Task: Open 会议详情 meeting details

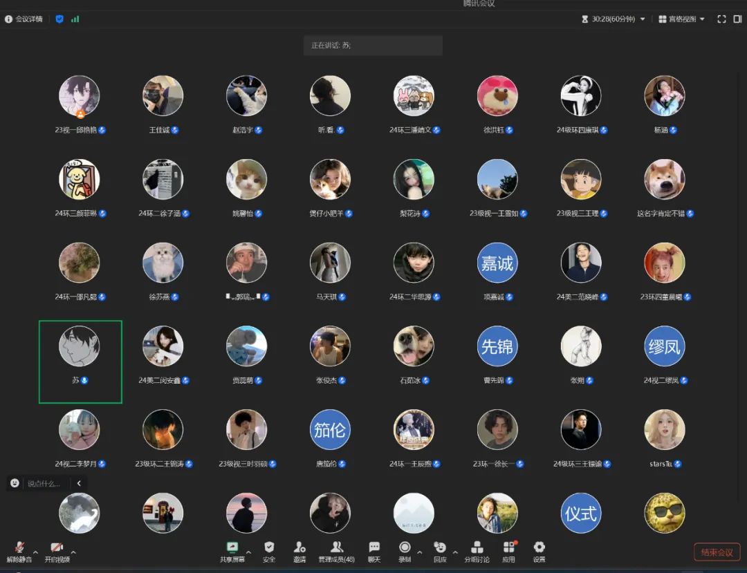Action: coord(24,19)
